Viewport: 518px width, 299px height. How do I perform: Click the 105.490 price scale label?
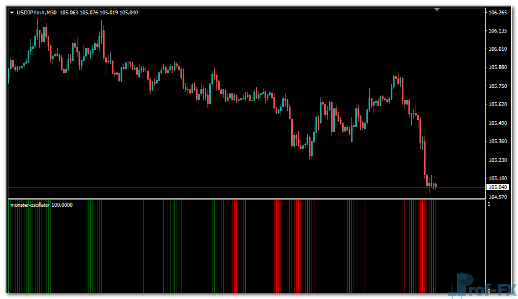coord(498,123)
